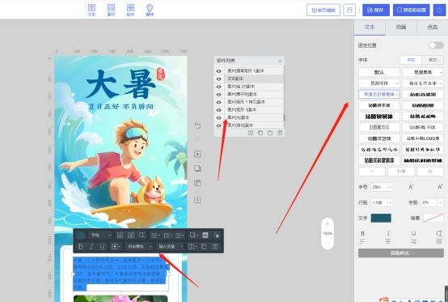The height and width of the screenshot is (302, 448).
Task: Select the 文本 text tool in top toolbar
Action: [x=91, y=10]
